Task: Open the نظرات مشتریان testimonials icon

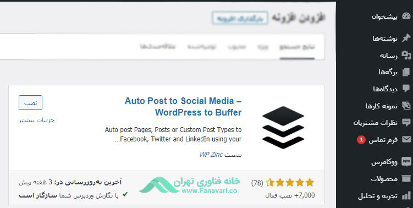Action: click(406, 123)
